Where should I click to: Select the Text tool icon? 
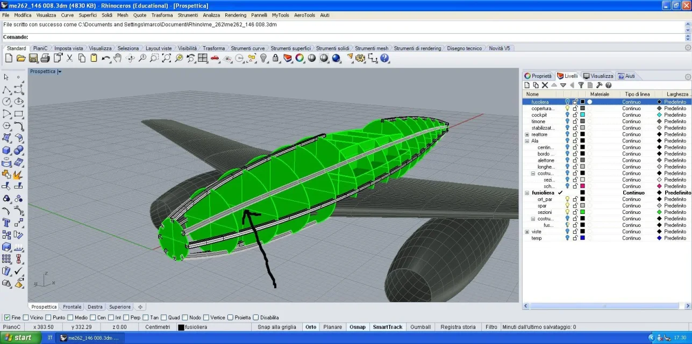(6, 223)
